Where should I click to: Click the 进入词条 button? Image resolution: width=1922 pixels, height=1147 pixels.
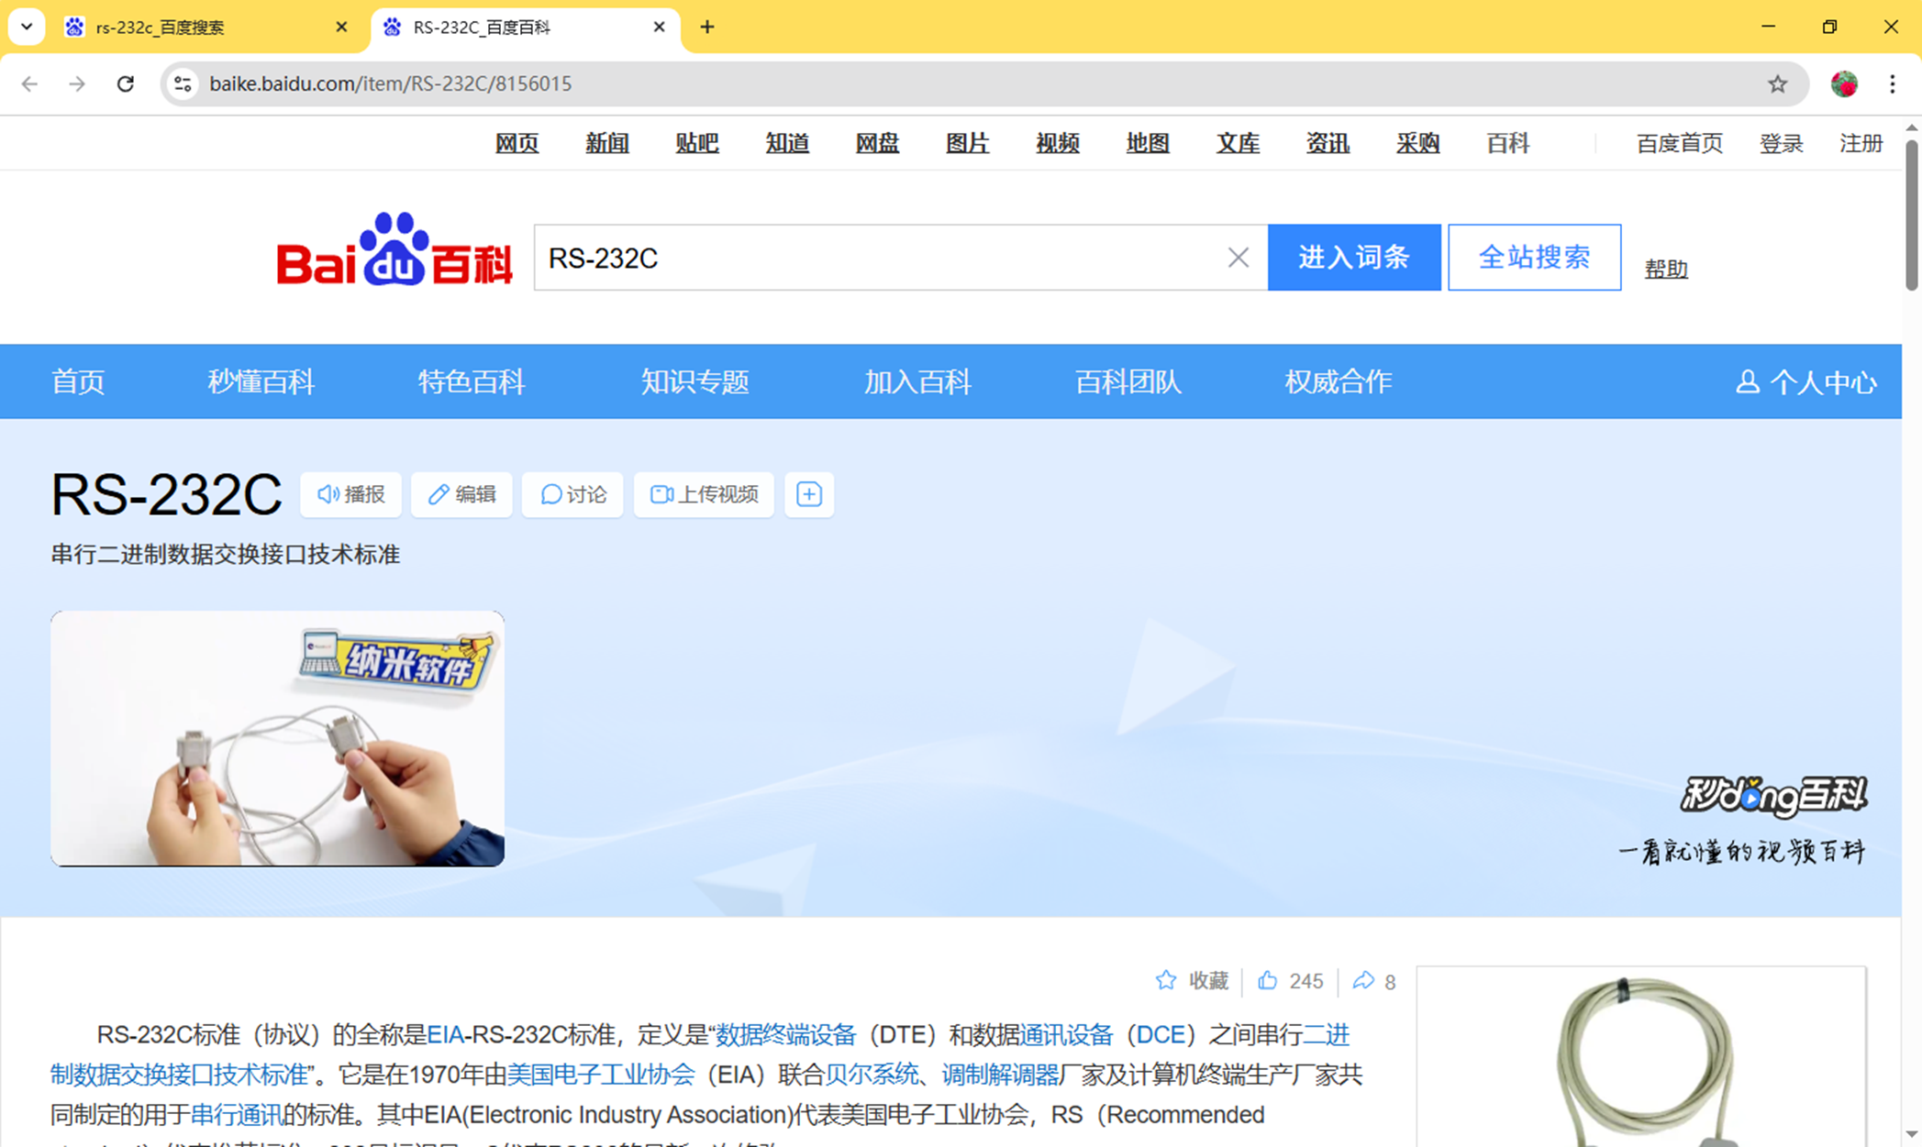[1353, 258]
